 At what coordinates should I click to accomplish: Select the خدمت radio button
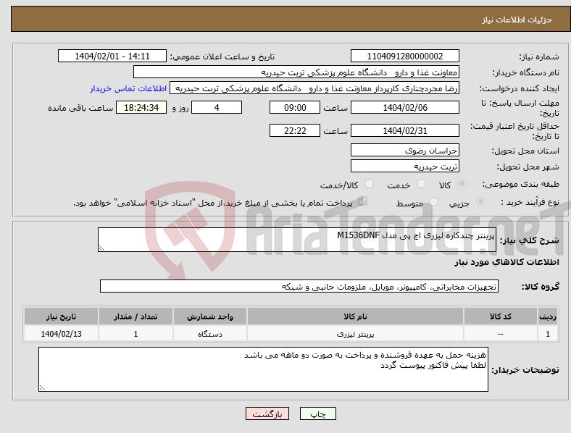421,184
